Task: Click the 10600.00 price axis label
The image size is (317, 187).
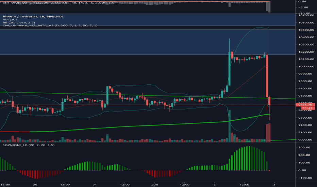Action: click(x=306, y=22)
